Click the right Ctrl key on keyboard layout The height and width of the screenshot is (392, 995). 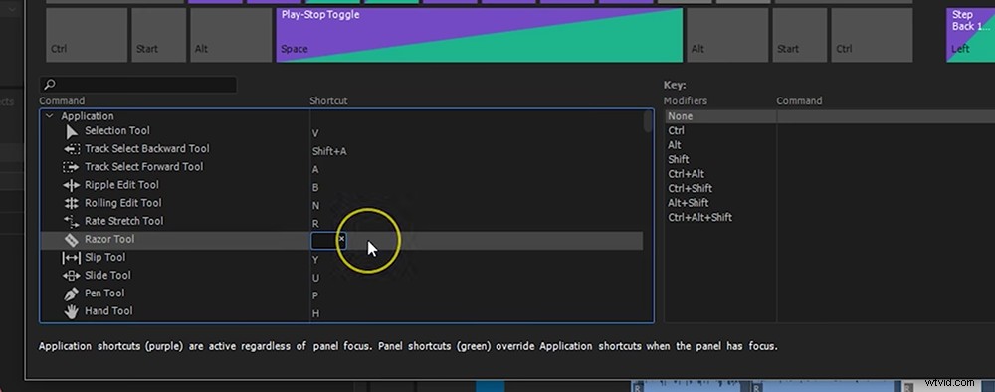[872, 35]
